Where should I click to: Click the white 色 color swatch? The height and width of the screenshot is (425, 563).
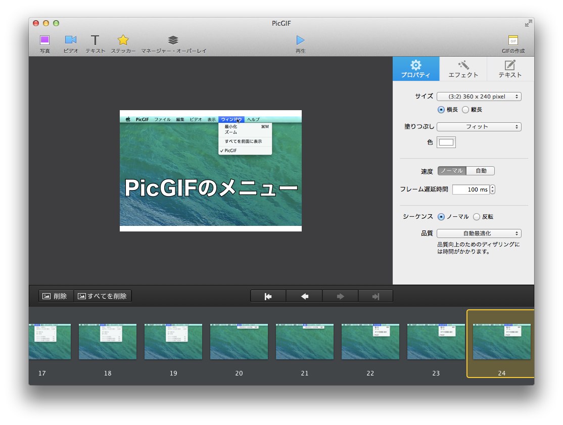(446, 143)
